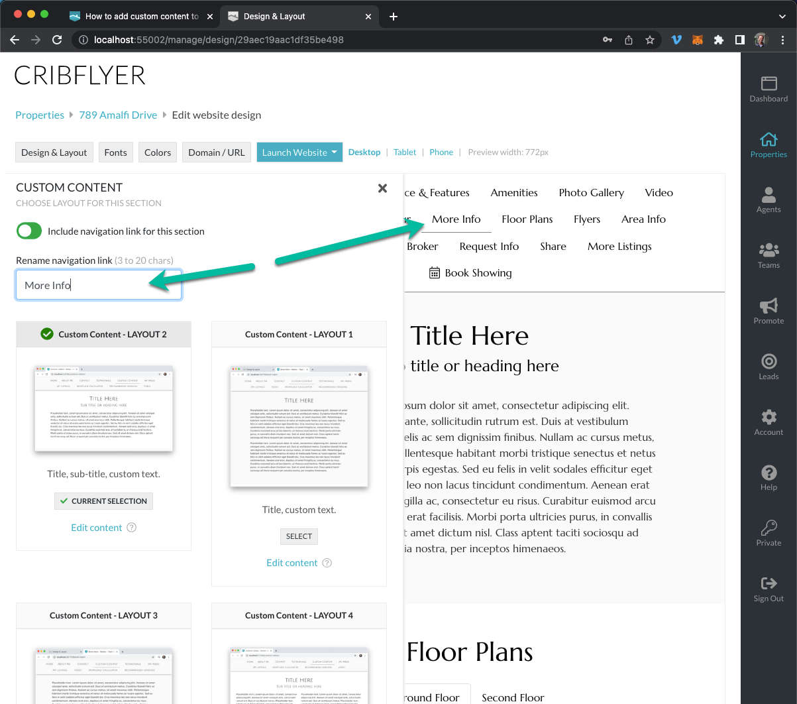Toggle Include navigation link switch

click(x=29, y=231)
